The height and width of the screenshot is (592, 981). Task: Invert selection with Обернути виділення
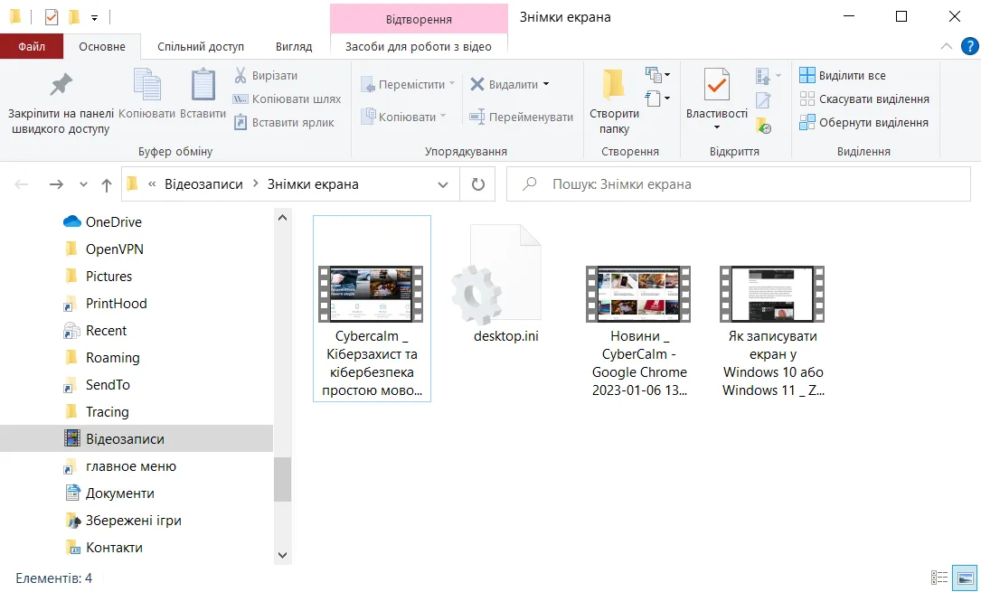(864, 123)
